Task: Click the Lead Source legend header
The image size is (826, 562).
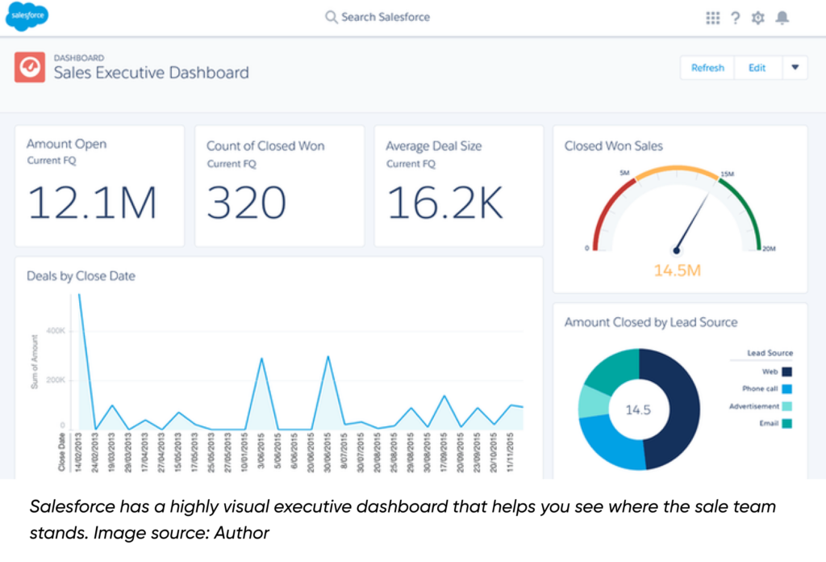Action: click(770, 353)
